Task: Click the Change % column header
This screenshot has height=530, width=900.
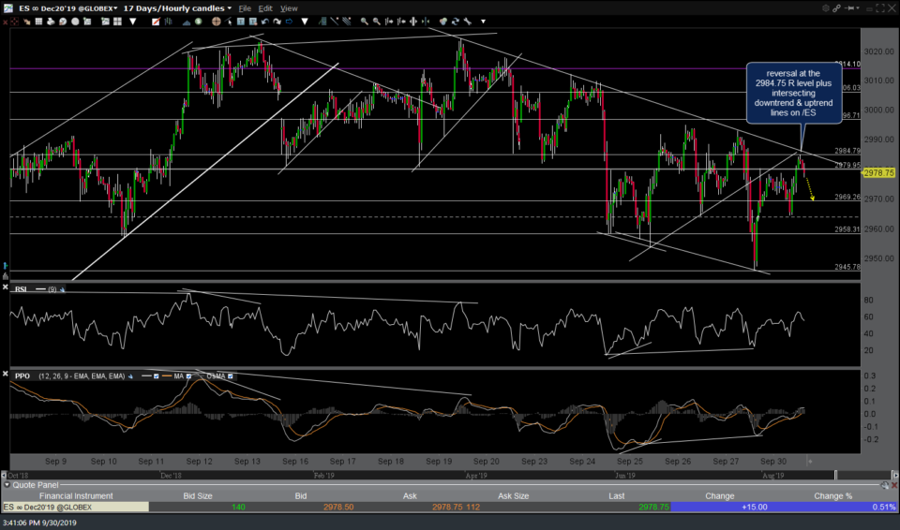Action: [832, 495]
